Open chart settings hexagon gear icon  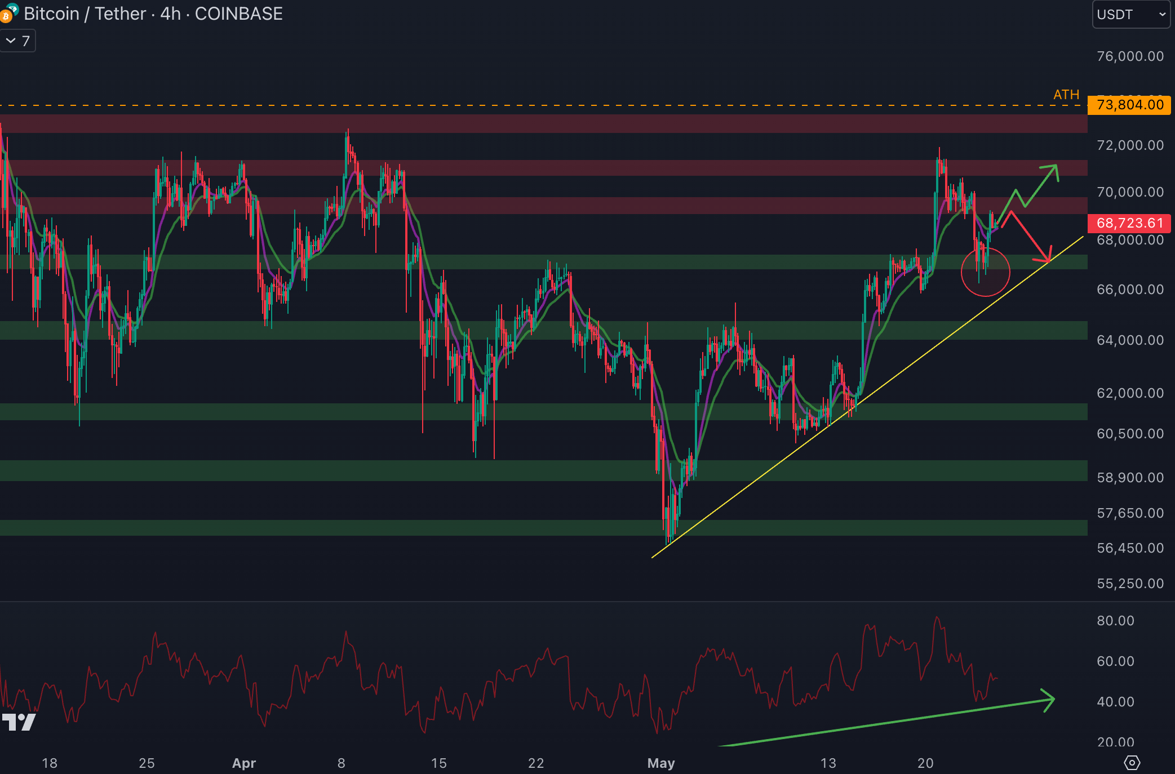click(1132, 763)
